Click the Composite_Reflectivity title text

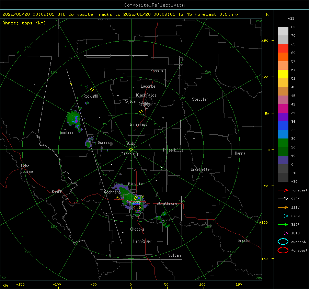(154, 5)
